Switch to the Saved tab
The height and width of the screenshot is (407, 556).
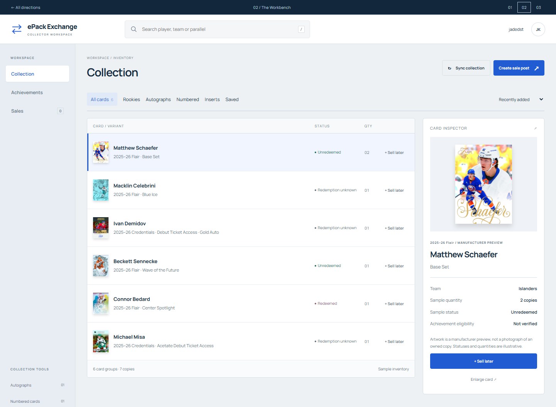[232, 100]
